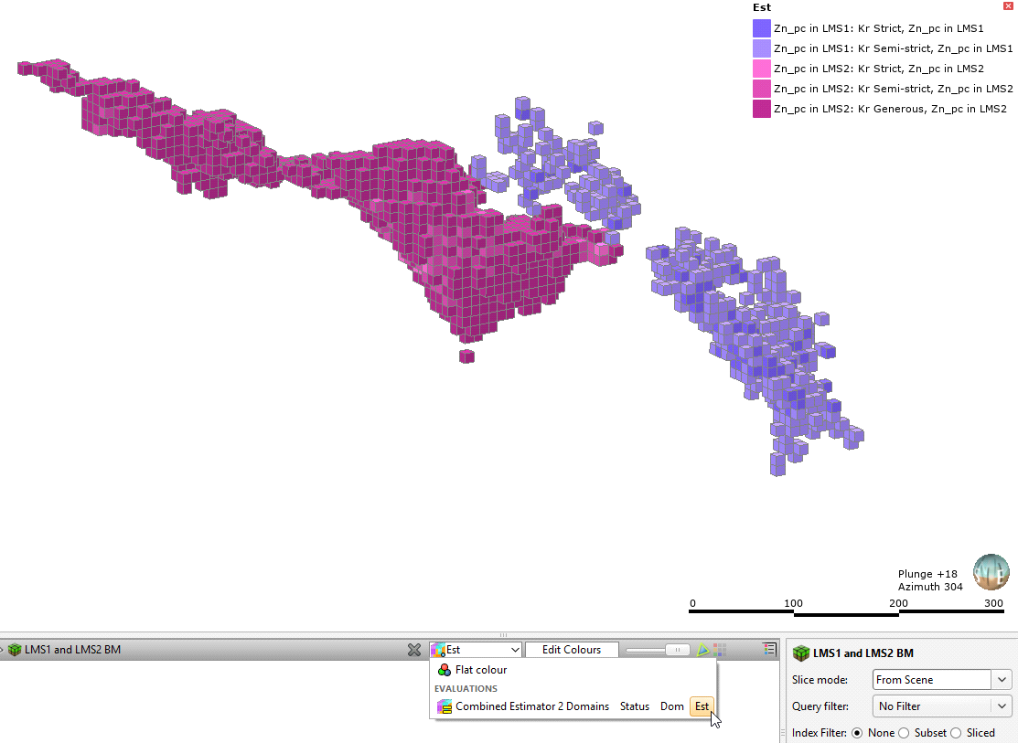Click the 3D orientation compass globe
The image size is (1018, 743).
991,572
